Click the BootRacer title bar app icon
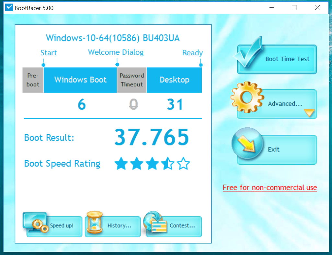Image resolution: width=332 pixels, height=255 pixels. coord(9,8)
